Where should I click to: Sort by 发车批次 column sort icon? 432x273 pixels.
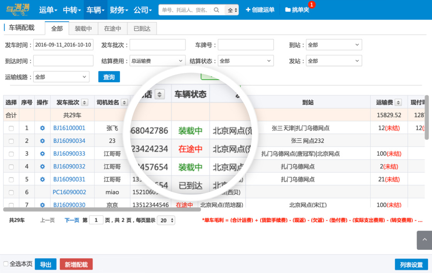(84, 102)
